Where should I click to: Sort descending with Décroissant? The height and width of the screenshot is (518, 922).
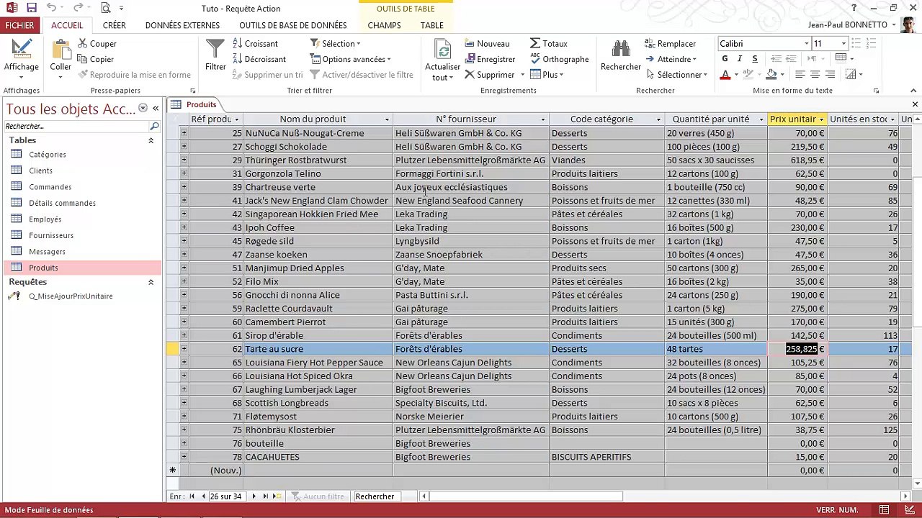point(259,59)
